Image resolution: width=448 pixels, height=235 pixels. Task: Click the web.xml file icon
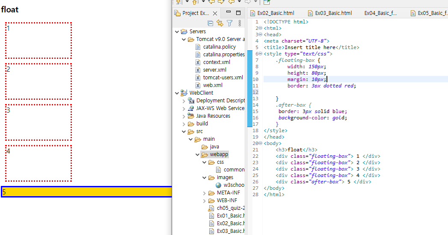(x=198, y=85)
